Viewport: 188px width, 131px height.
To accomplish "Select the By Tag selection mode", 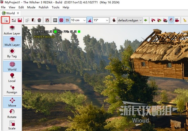I will [x=12, y=53].
